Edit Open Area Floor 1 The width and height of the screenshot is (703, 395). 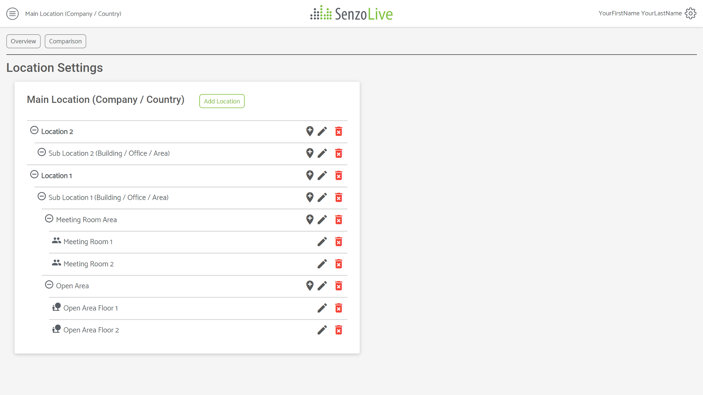322,308
